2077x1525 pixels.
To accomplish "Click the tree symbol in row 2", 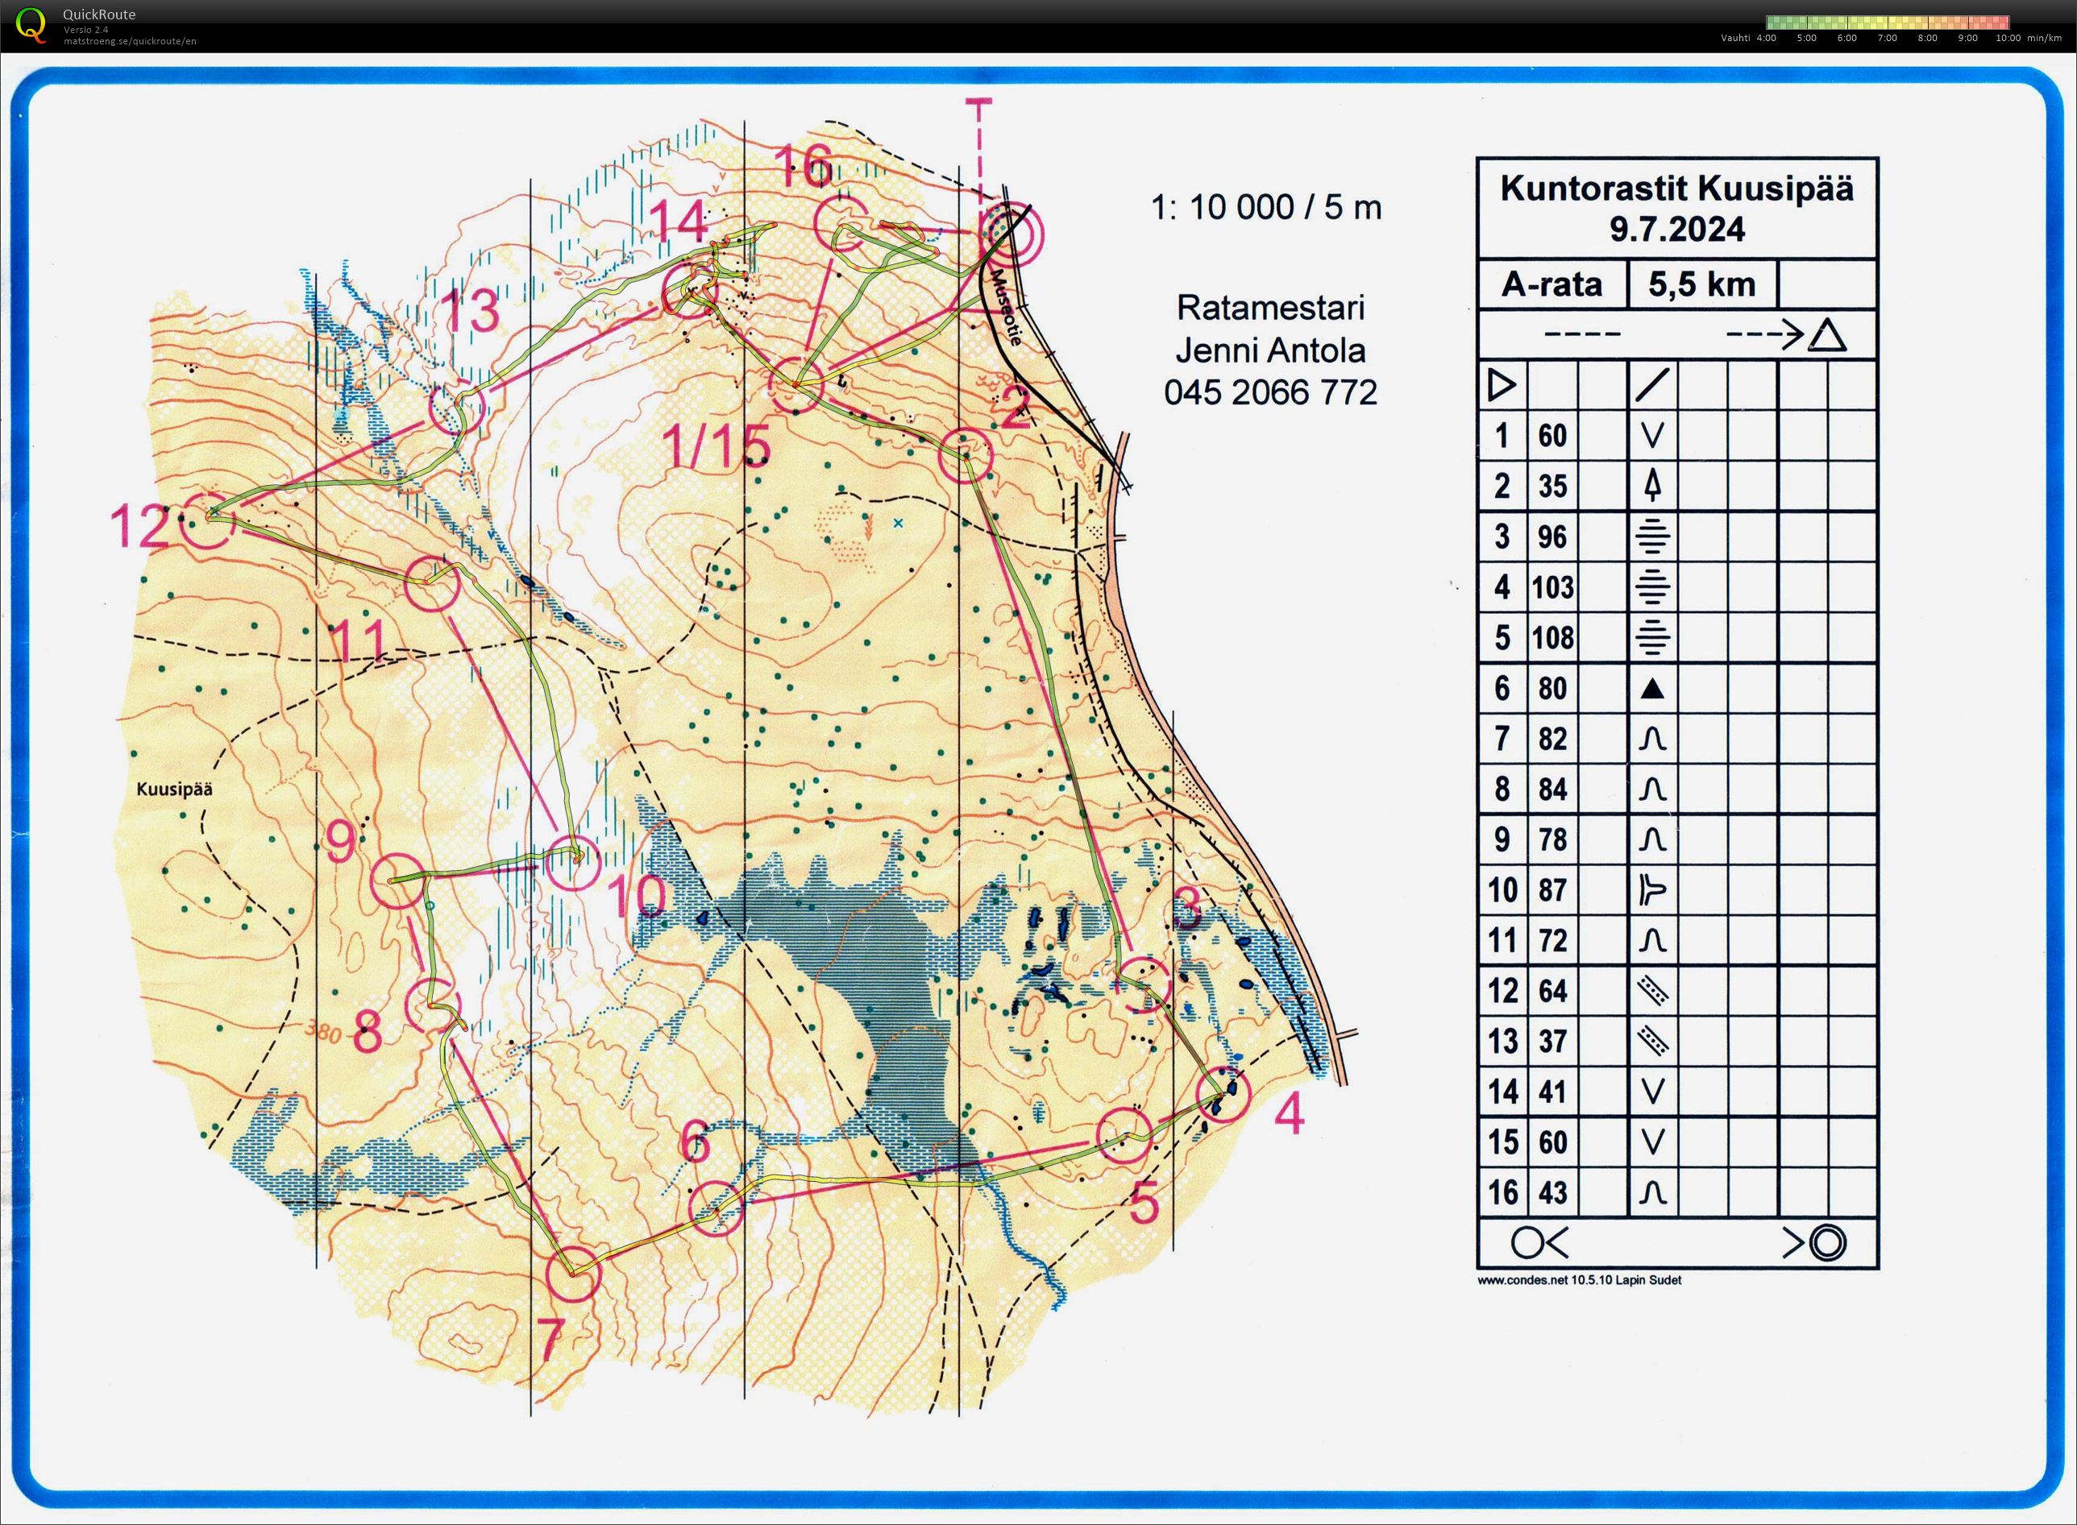I will 1652,486.
